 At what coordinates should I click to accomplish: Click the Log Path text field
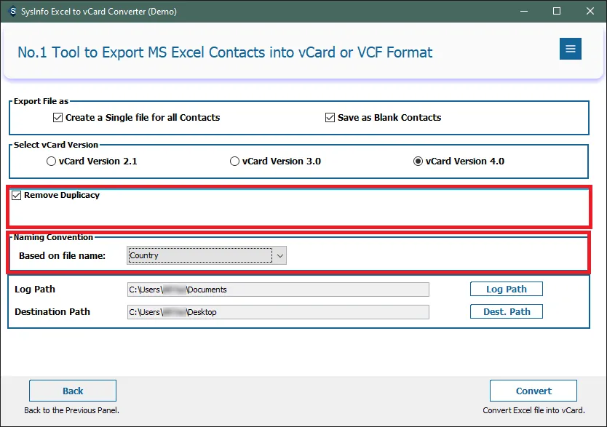(x=278, y=290)
